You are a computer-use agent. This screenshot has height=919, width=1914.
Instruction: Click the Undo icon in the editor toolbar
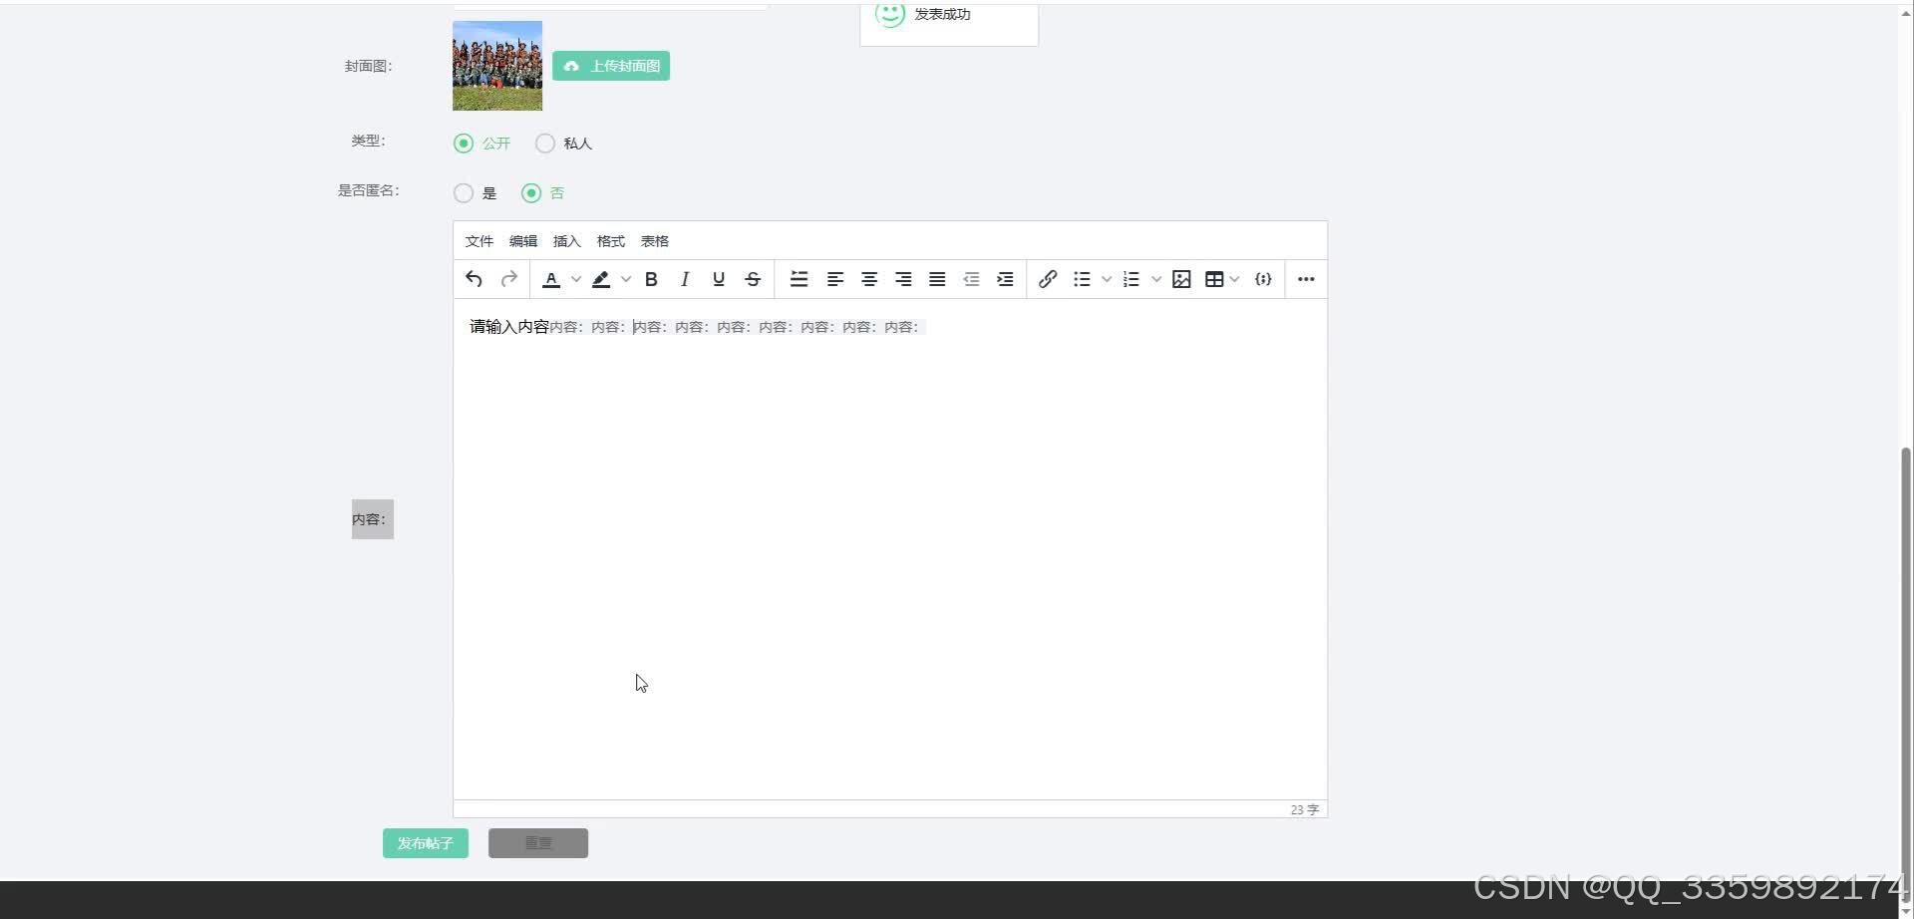(x=474, y=279)
